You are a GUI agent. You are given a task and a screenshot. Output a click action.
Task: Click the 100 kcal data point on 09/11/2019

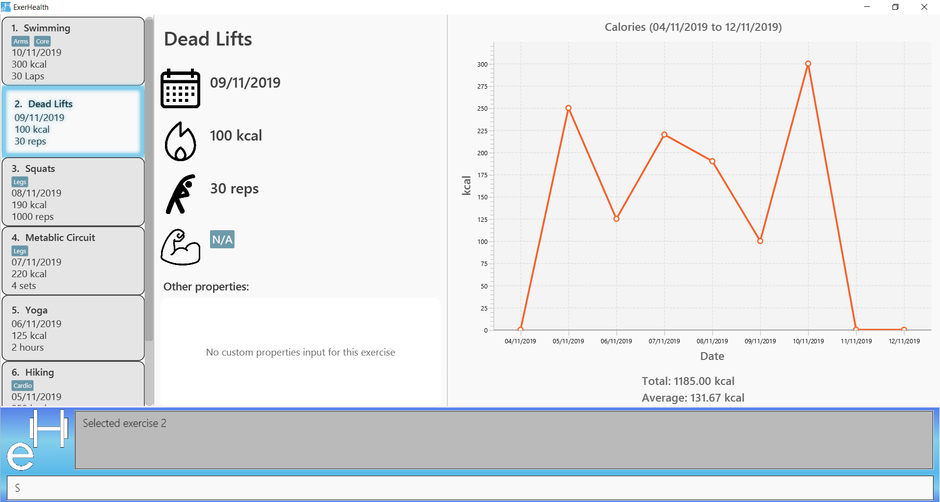pos(760,241)
